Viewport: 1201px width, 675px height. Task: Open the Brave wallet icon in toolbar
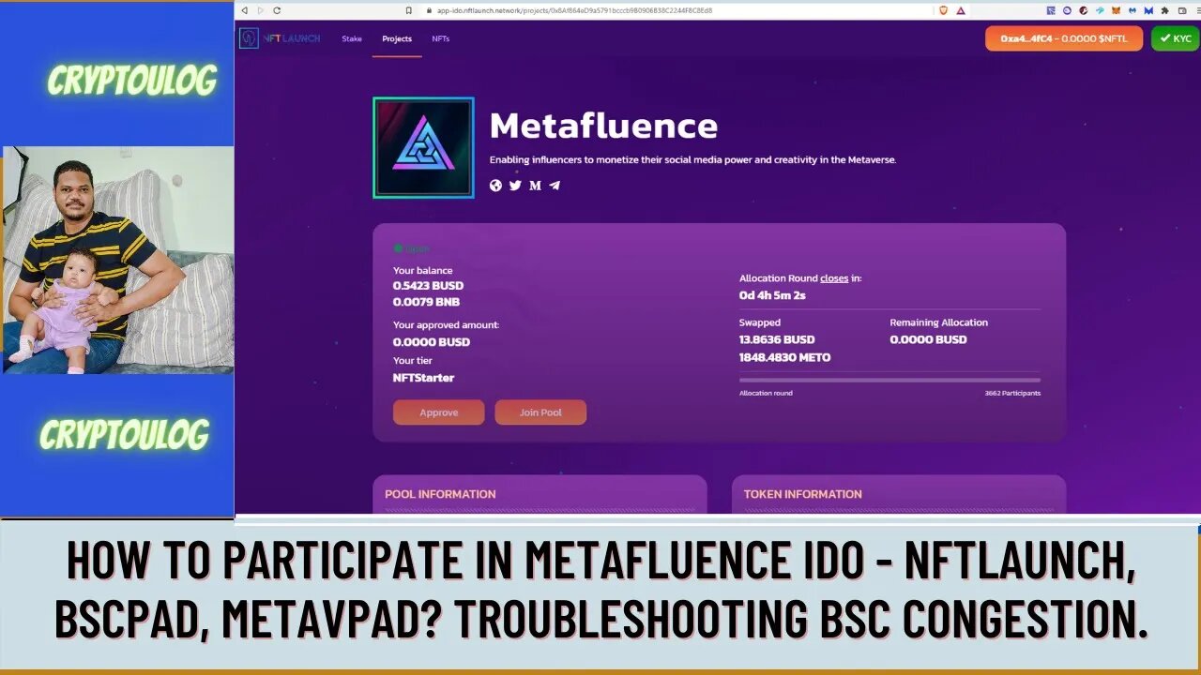pos(1182,10)
